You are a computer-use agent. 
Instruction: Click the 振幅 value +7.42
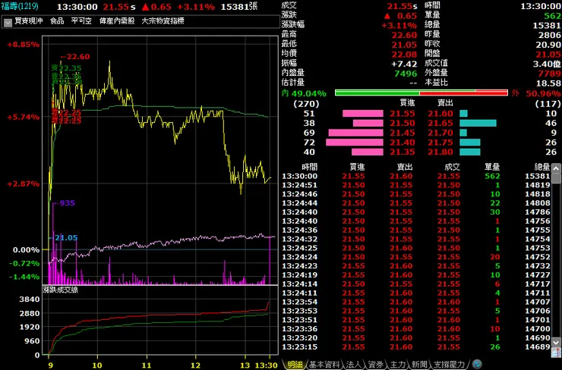click(x=404, y=64)
